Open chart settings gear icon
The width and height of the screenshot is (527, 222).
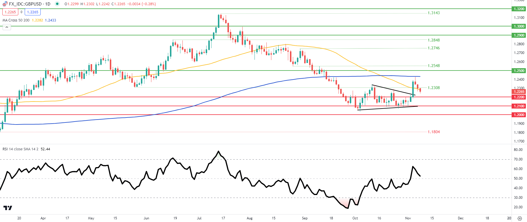[x=519, y=218]
